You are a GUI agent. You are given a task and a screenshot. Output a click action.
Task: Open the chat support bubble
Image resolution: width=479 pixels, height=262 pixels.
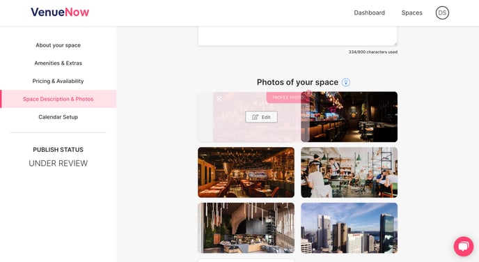coord(464,247)
